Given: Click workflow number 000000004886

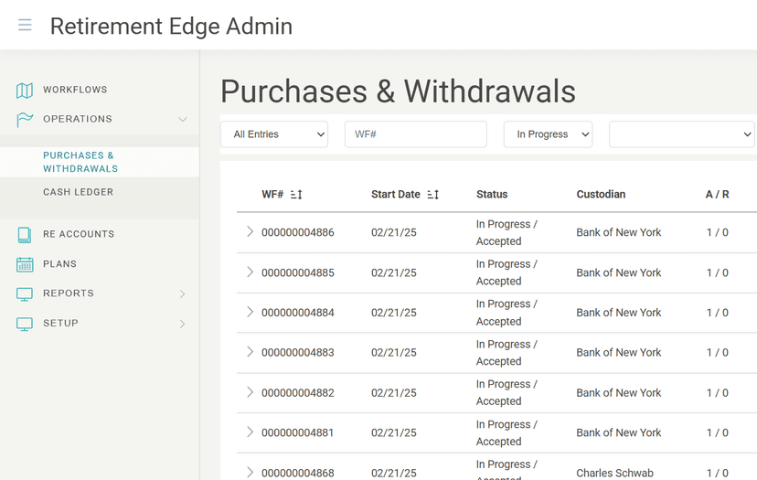Looking at the screenshot, I should click(298, 232).
